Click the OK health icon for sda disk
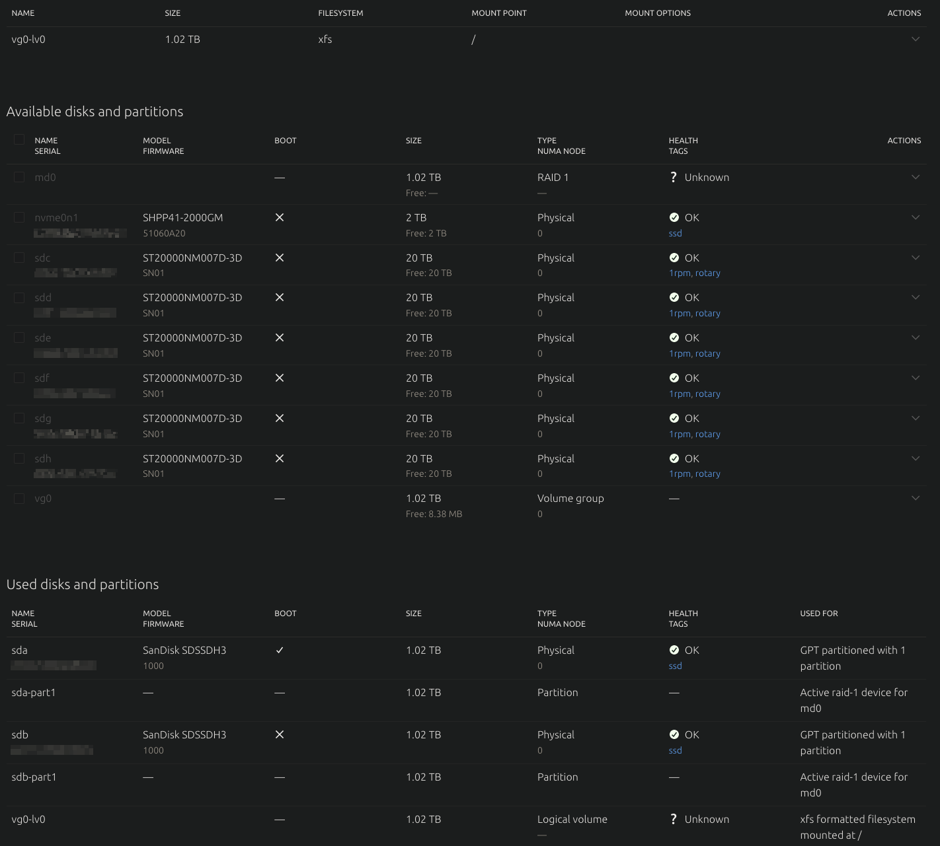 point(674,651)
